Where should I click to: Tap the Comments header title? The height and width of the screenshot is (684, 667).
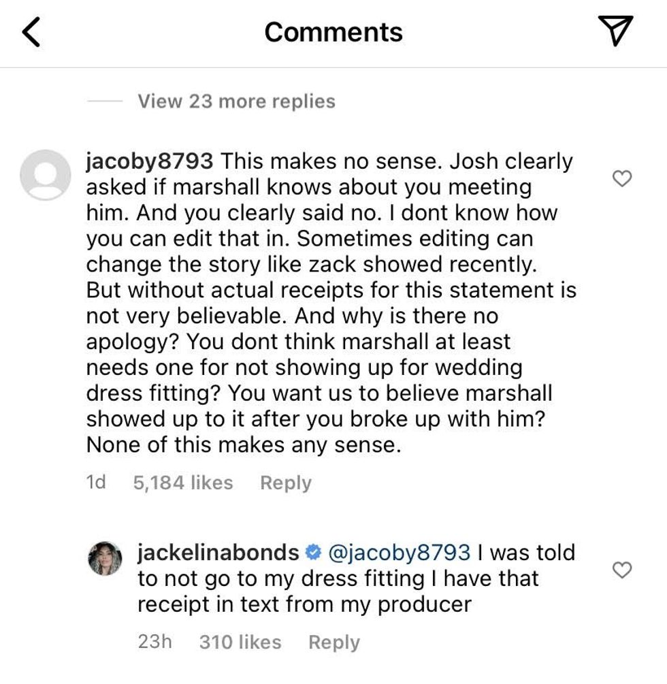pos(333,30)
